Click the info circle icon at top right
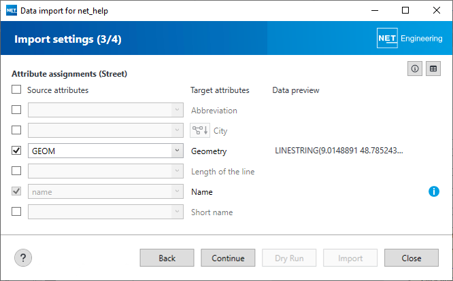 [x=415, y=69]
